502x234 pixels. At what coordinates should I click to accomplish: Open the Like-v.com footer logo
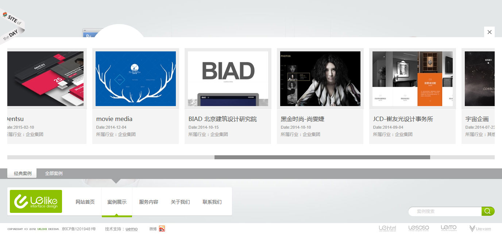480,229
